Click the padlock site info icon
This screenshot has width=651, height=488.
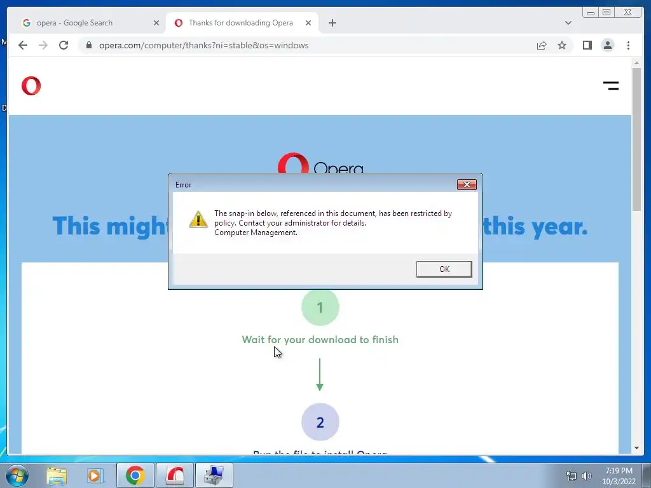pos(89,45)
